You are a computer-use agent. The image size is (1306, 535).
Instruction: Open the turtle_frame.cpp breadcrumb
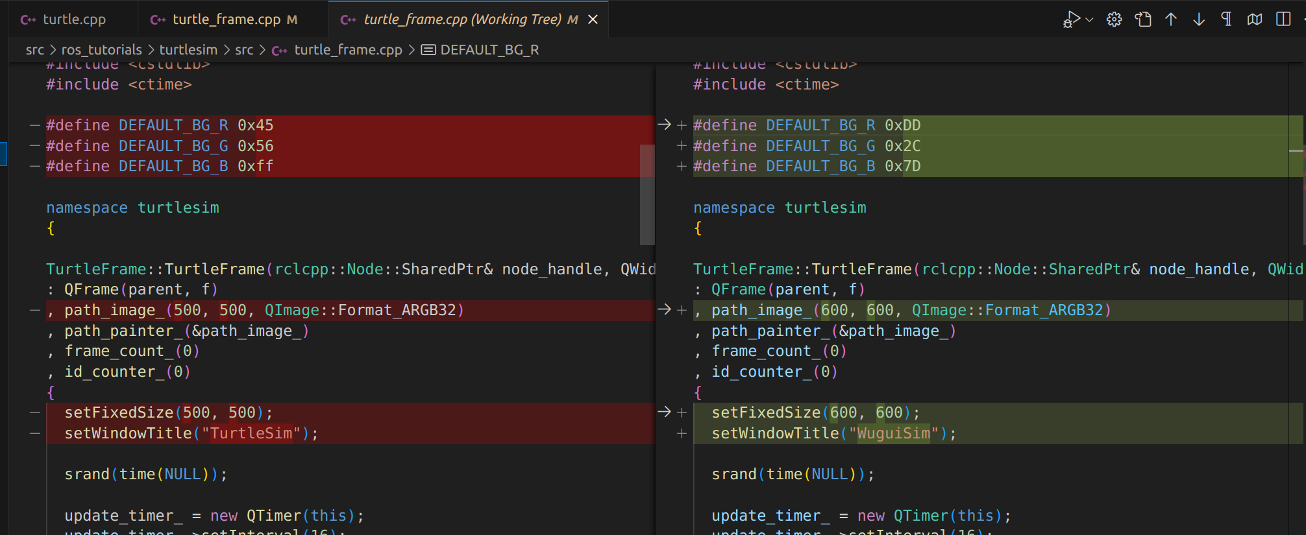tap(348, 50)
